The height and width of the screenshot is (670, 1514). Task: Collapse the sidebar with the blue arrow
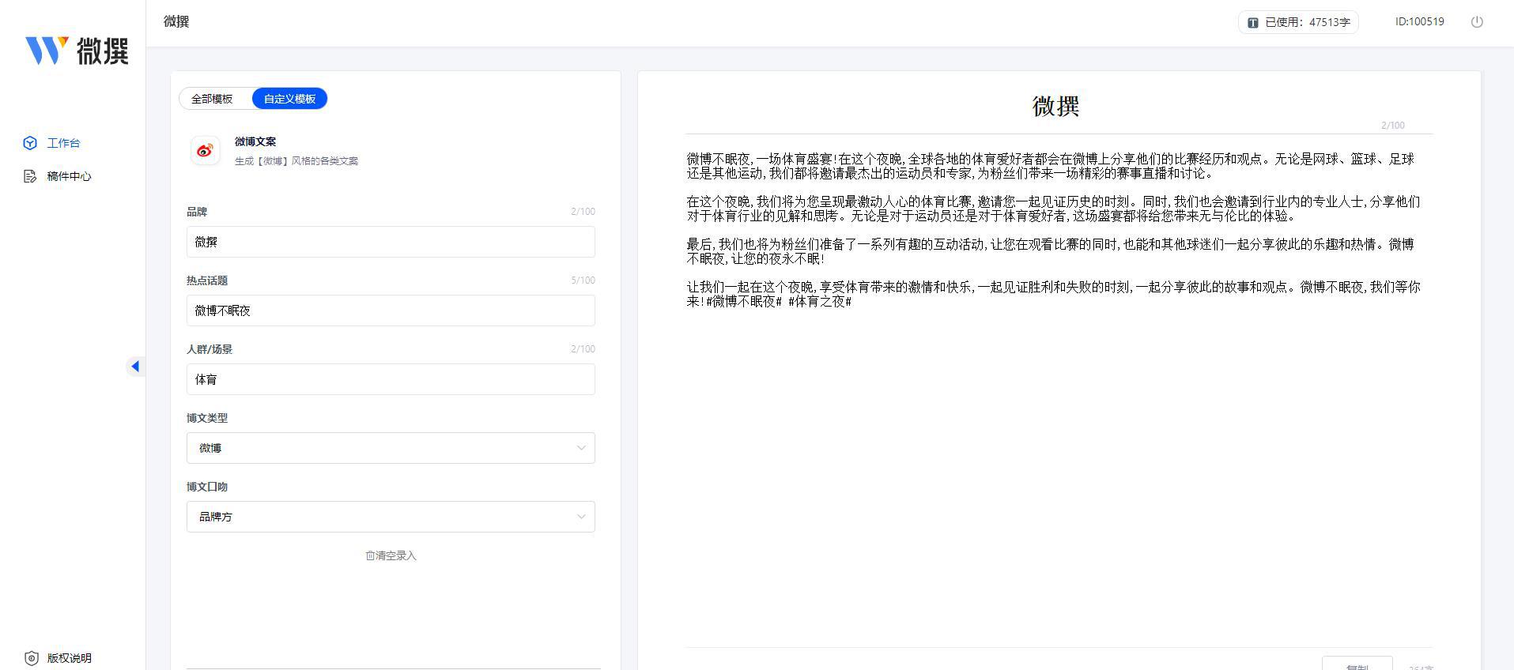point(135,366)
